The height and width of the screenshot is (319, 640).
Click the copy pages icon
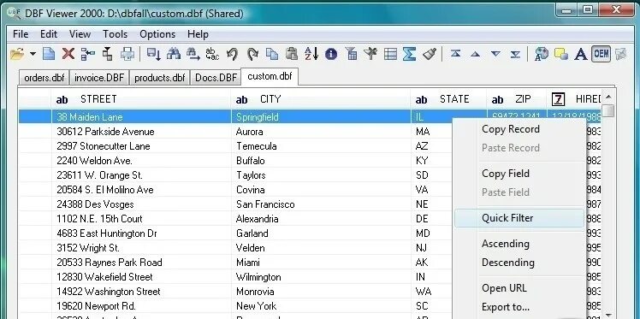coord(272,54)
